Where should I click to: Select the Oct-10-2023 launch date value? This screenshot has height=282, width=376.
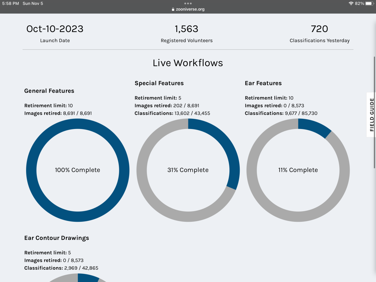[55, 29]
